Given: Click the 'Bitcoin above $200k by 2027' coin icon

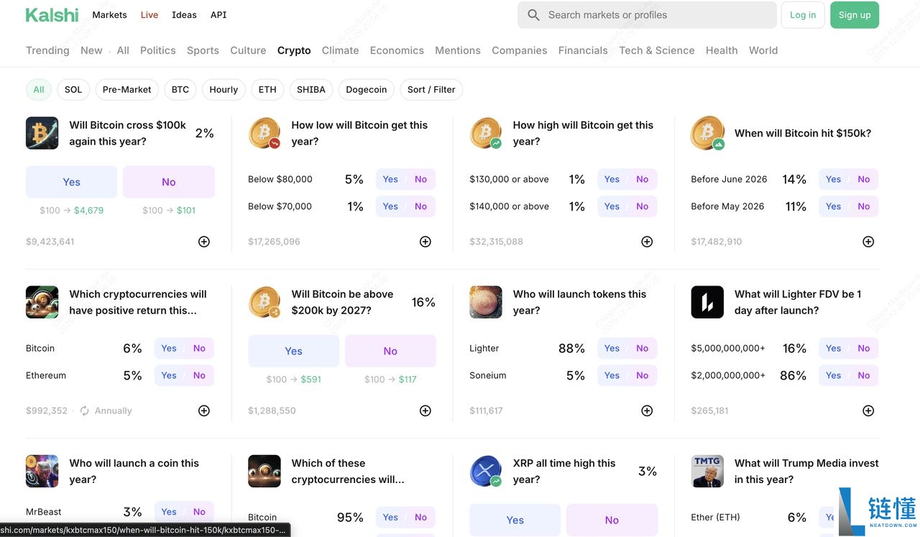Looking at the screenshot, I should click(x=264, y=302).
